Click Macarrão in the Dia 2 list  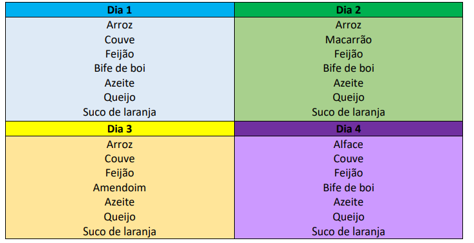349,39
